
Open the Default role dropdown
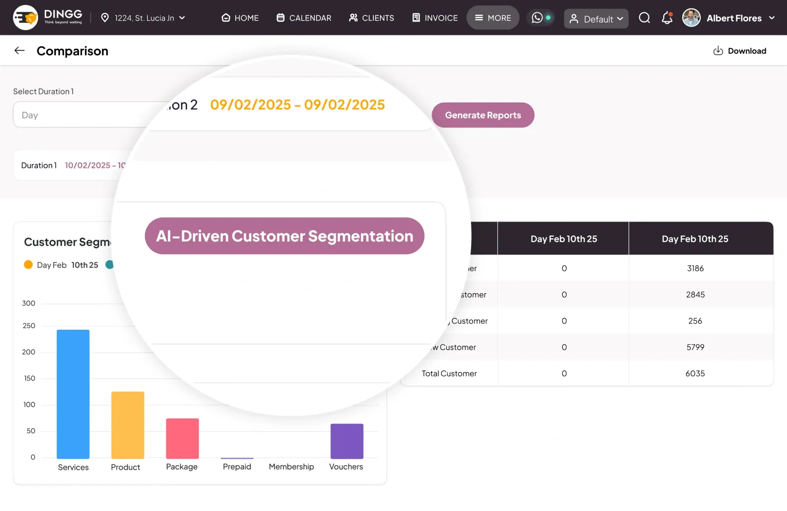click(596, 19)
